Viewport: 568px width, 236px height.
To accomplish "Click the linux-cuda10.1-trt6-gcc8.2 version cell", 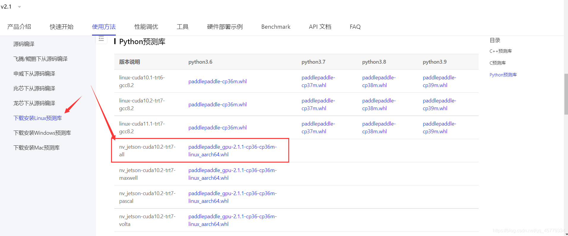I will pyautogui.click(x=142, y=81).
